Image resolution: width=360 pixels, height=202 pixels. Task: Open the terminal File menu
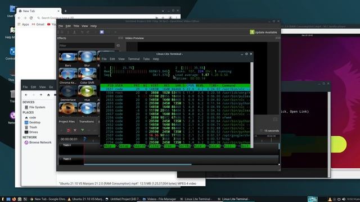[104, 59]
